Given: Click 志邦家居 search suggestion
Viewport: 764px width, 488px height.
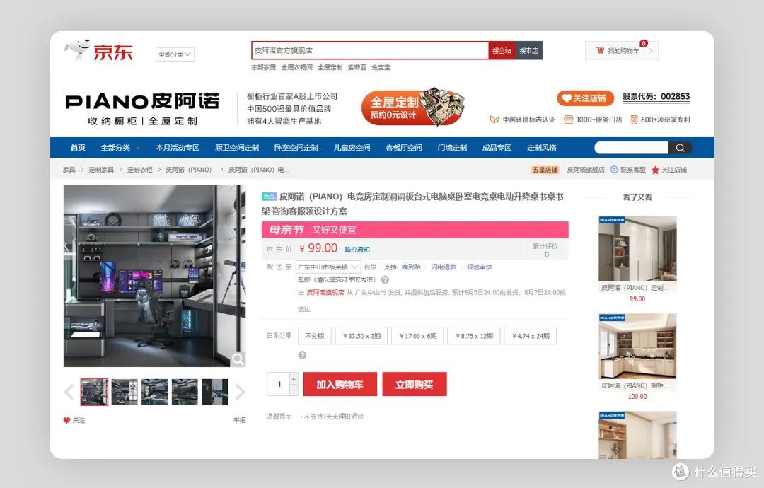Looking at the screenshot, I should tap(263, 67).
